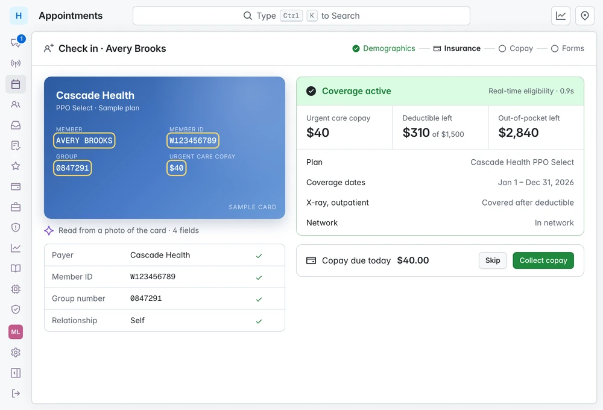Click Jan 1 – Dec 31, 2026 dates
603x410 pixels.
point(535,182)
